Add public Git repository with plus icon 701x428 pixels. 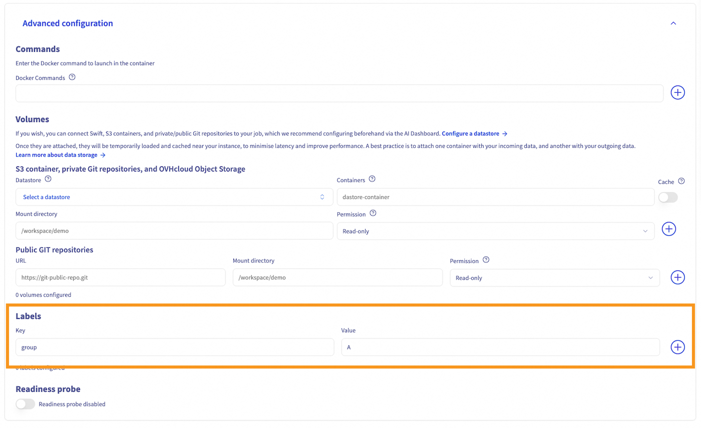[677, 277]
